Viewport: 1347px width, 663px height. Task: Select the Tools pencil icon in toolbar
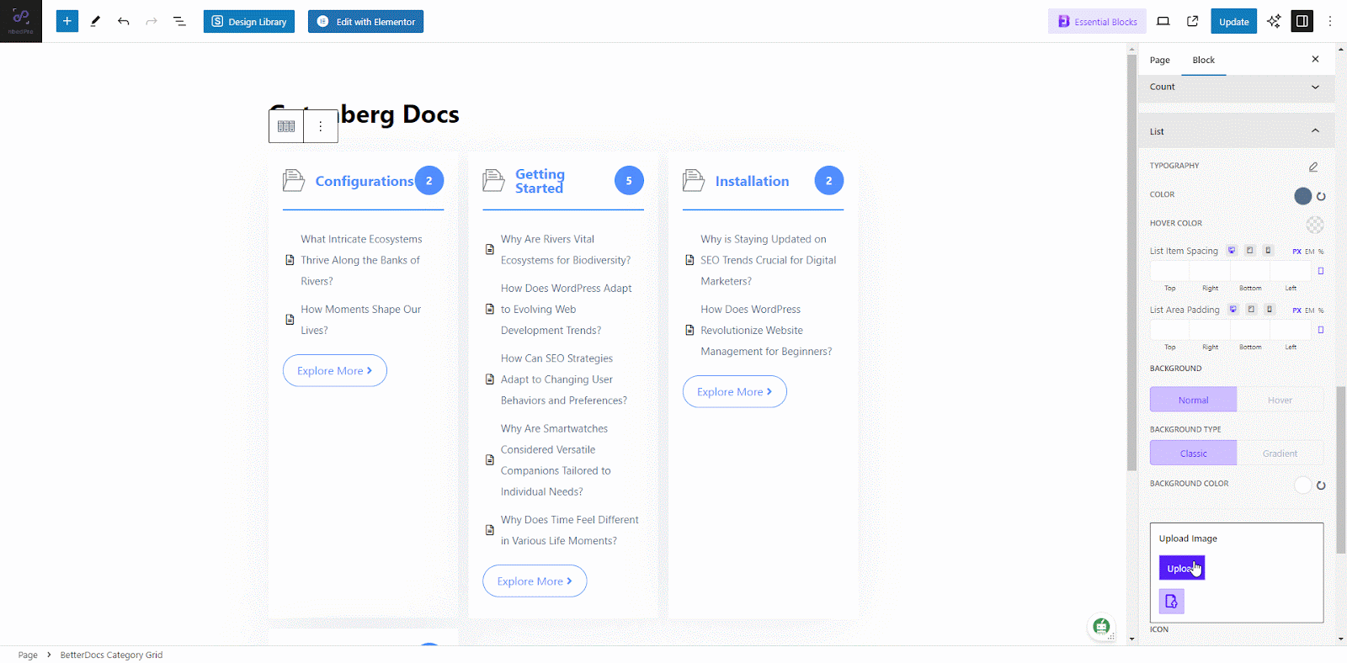click(95, 21)
